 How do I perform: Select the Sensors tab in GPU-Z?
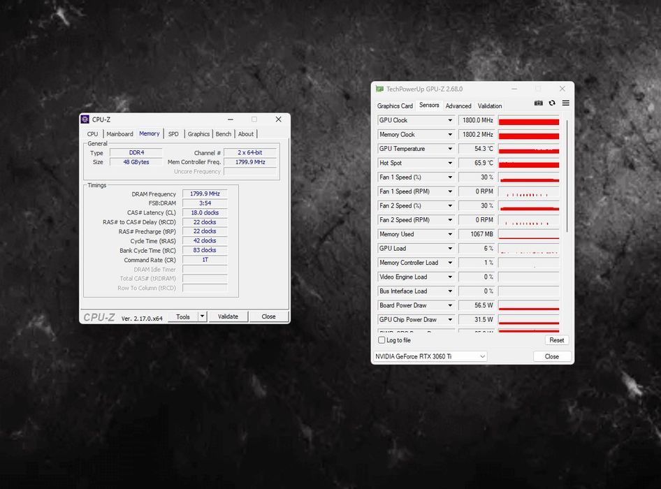429,105
